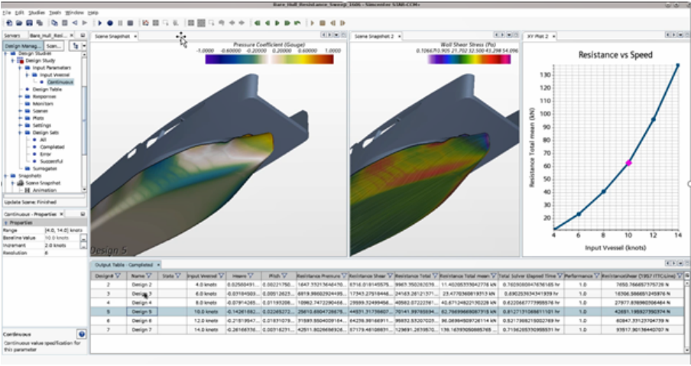Click the 12.0 knots Input Vvessel cell
Image resolution: width=691 pixels, height=366 pixels.
tap(206, 321)
